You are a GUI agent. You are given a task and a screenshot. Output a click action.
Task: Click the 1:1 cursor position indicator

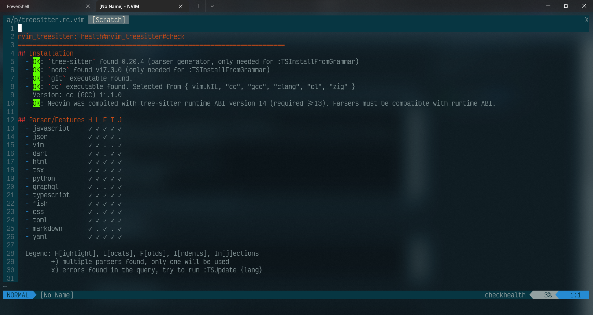coord(575,295)
